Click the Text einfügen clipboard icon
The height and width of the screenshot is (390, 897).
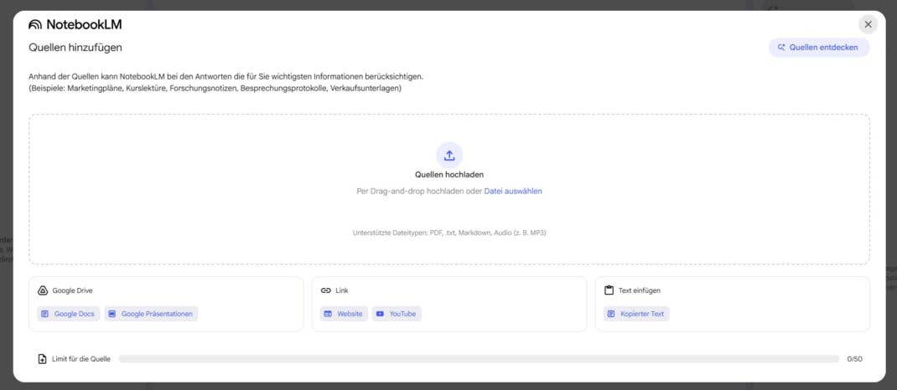click(609, 290)
